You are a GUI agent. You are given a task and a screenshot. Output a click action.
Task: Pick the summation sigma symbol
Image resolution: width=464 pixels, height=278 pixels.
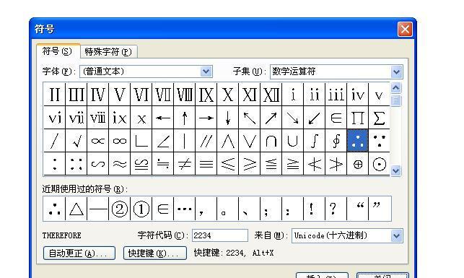pyautogui.click(x=379, y=118)
